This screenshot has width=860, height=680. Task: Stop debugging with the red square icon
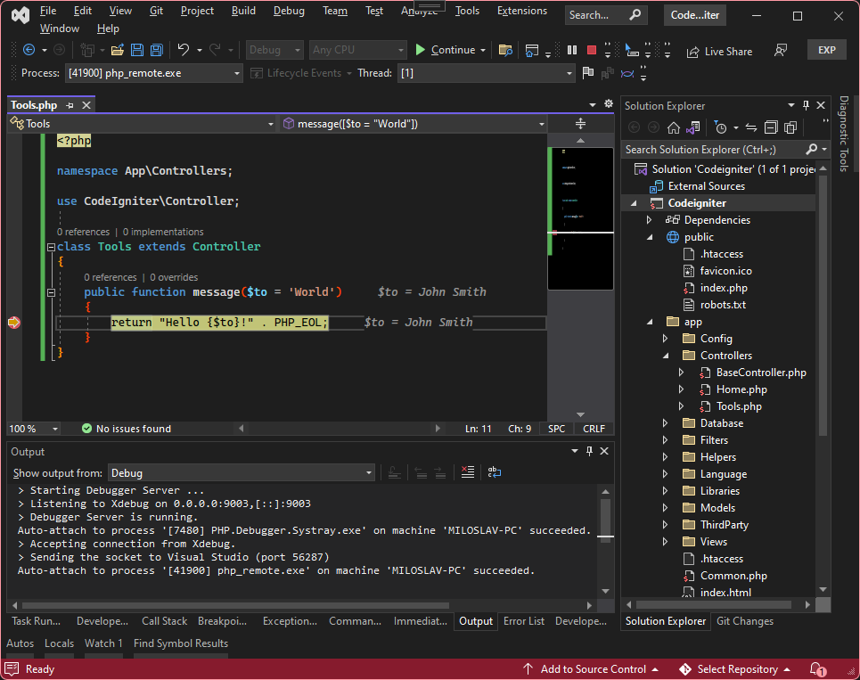[590, 51]
